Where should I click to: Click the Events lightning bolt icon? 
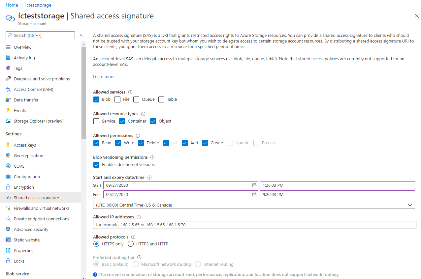click(8, 110)
